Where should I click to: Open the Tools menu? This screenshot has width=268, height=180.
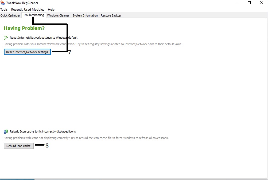[x=4, y=10]
